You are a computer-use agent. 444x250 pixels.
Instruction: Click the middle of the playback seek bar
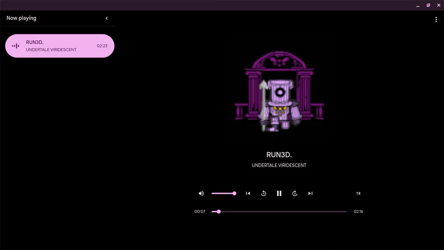pyautogui.click(x=279, y=211)
